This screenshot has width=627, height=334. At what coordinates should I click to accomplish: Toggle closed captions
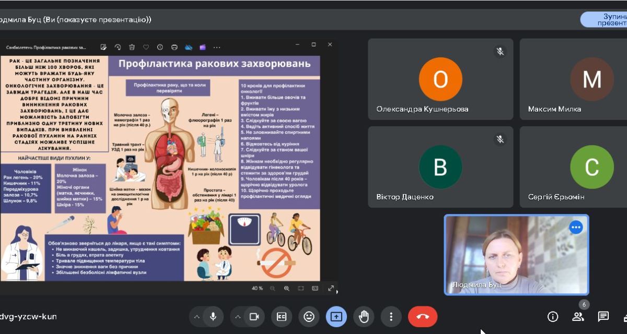tap(282, 317)
